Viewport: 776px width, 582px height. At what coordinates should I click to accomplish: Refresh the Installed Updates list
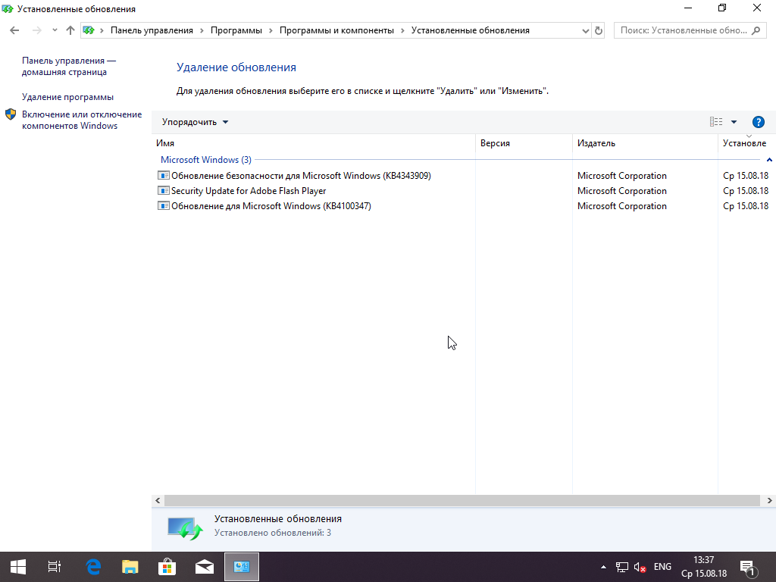599,30
